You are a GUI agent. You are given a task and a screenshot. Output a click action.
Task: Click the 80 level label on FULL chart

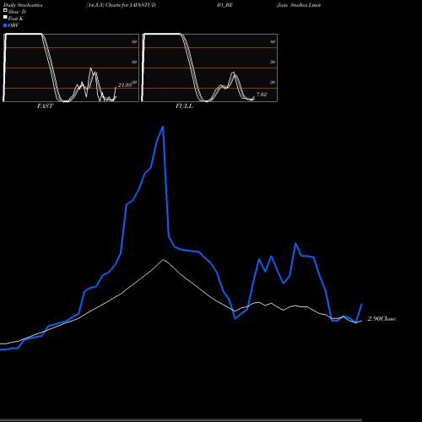(x=273, y=41)
